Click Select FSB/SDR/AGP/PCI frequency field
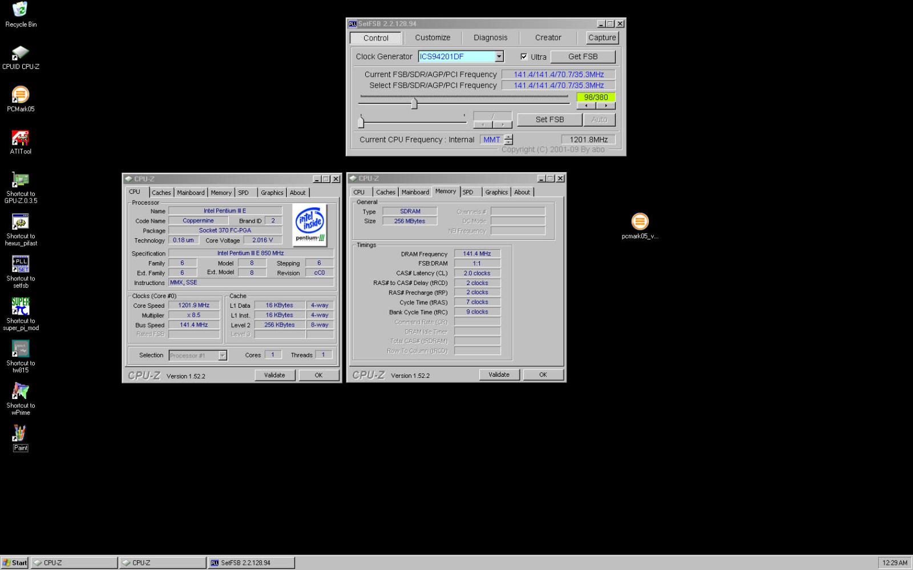 coord(559,85)
